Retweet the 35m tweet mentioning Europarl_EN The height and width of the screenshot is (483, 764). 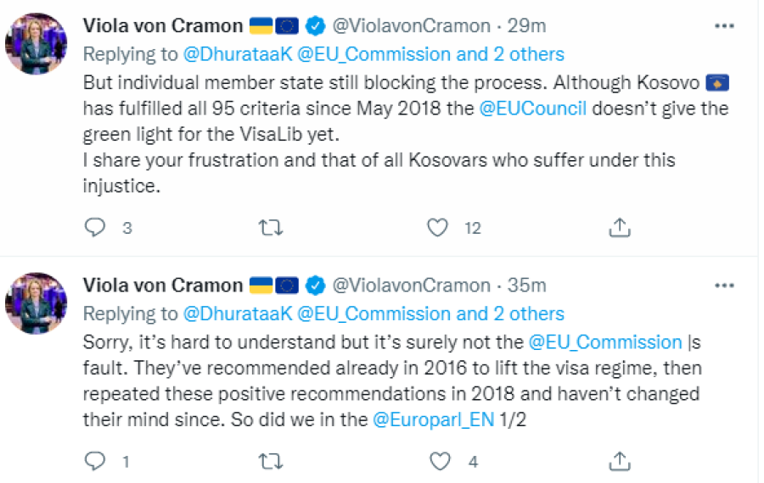(x=269, y=461)
